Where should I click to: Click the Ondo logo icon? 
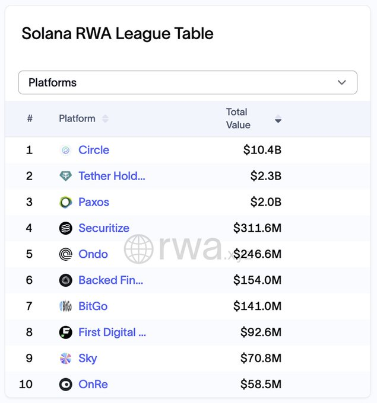pos(65,254)
